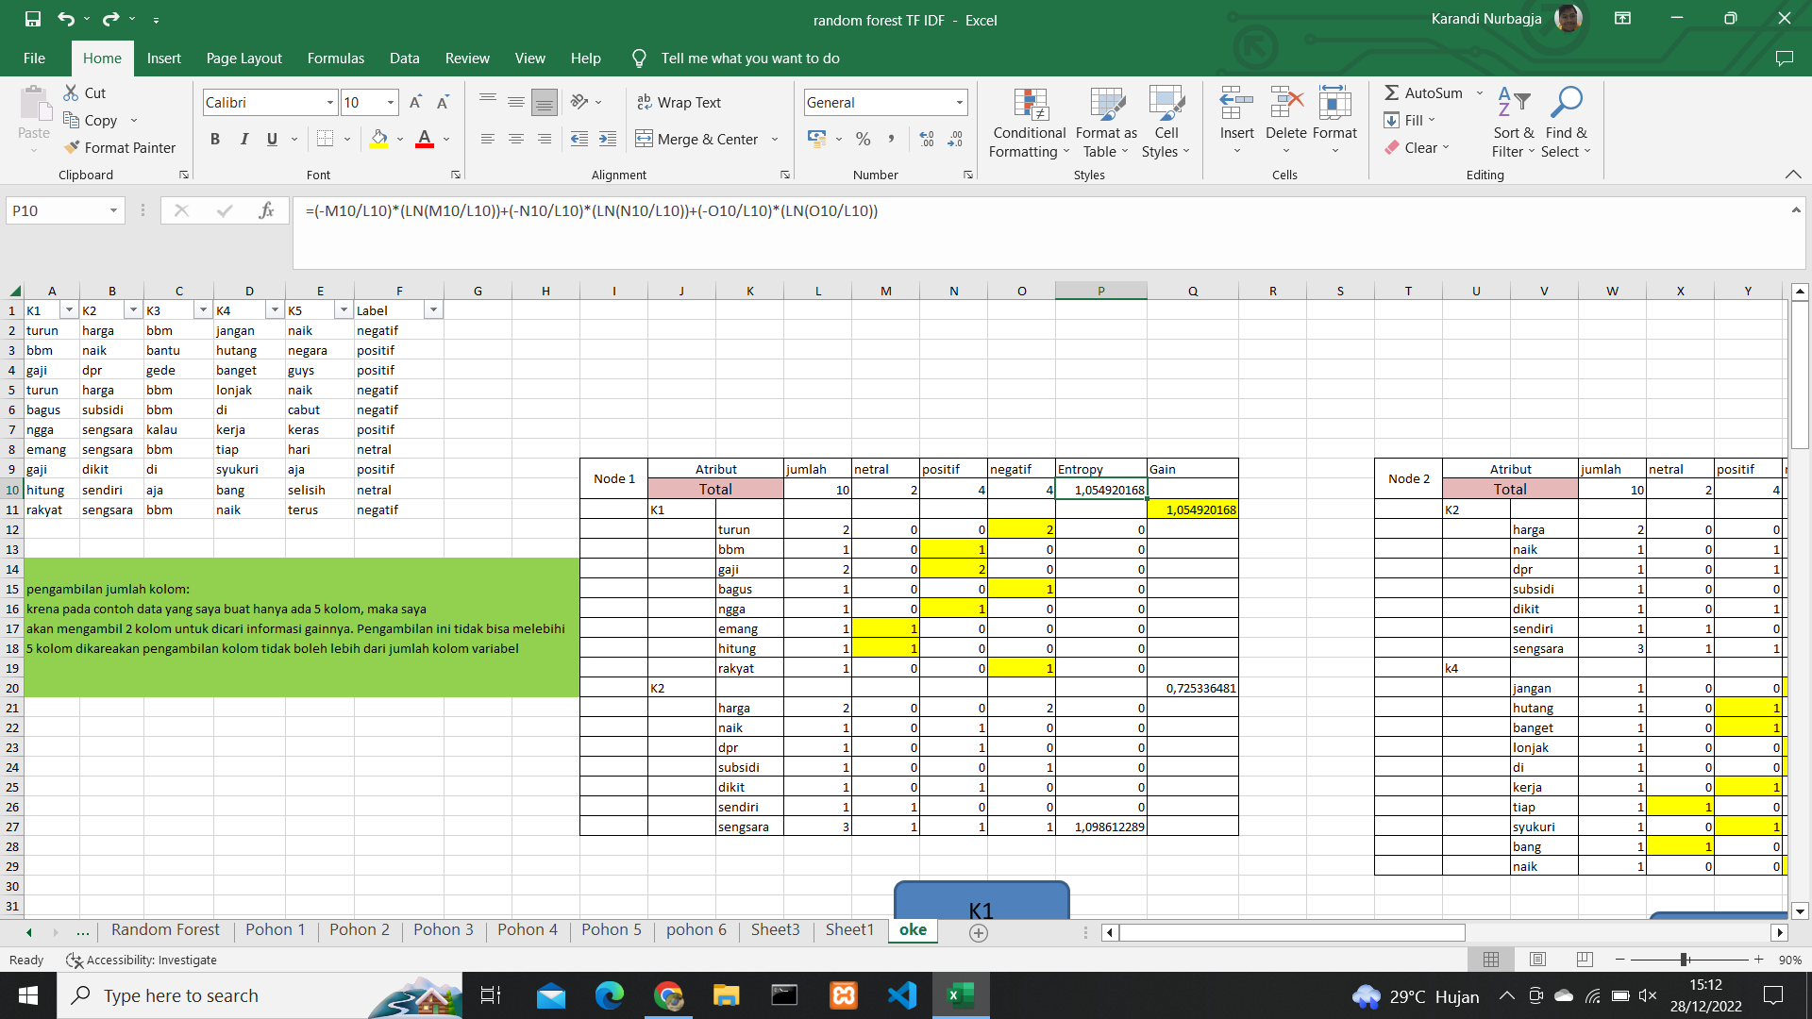Expand the General number format dropdown

pos(959,102)
